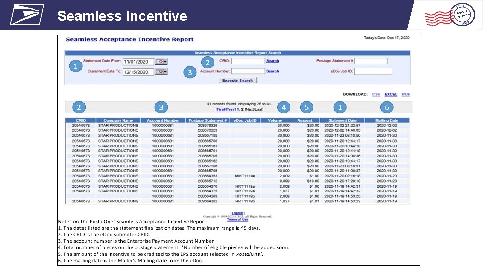Open the Statement Date To calendar picker
Screen dimensions: 483x271
point(161,72)
